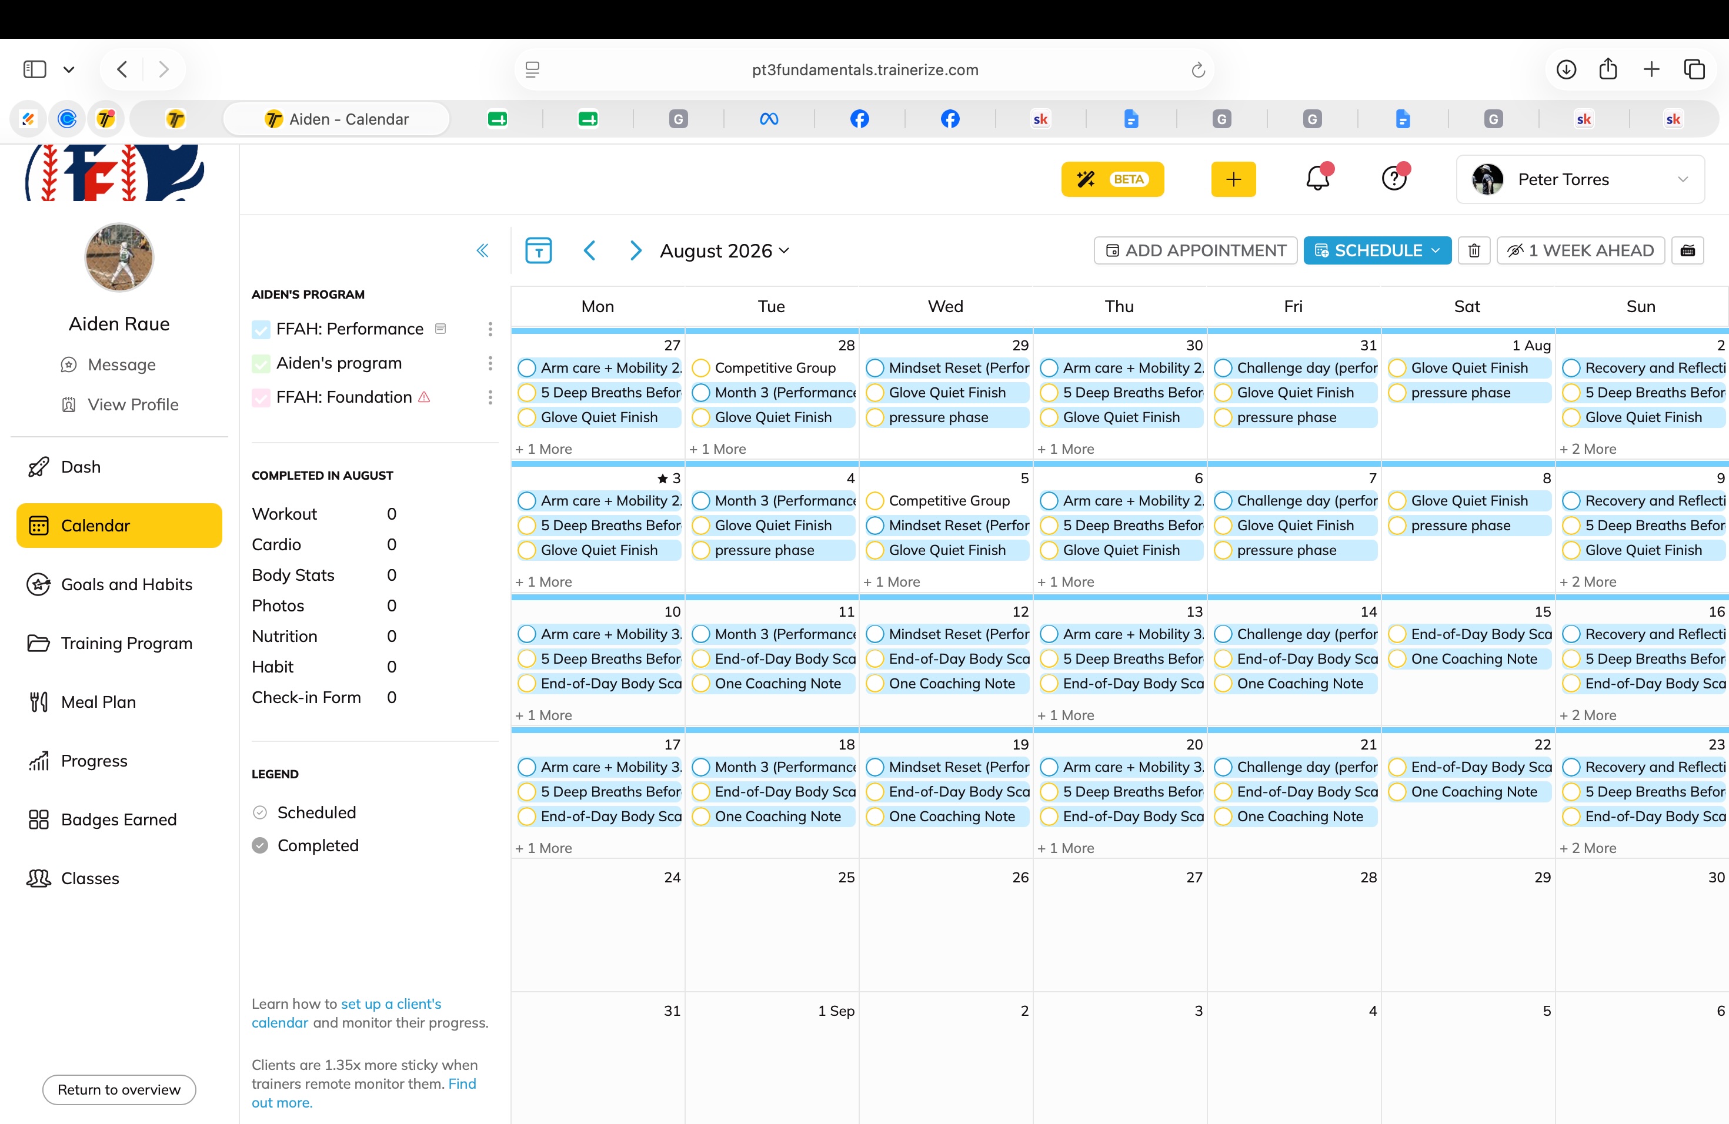The image size is (1729, 1124).
Task: Open the help question mark icon
Action: coord(1394,179)
